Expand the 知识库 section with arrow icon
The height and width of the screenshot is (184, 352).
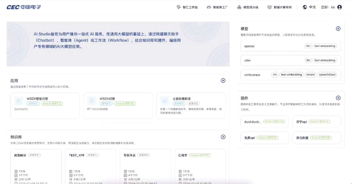(223, 137)
